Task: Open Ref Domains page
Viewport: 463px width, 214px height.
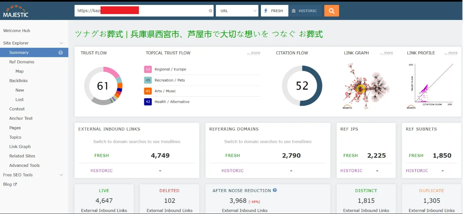Action: 22,62
